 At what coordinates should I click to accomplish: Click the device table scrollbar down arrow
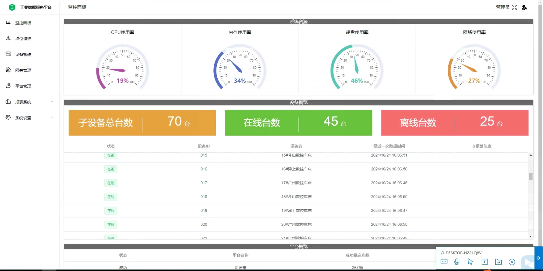[x=531, y=236]
